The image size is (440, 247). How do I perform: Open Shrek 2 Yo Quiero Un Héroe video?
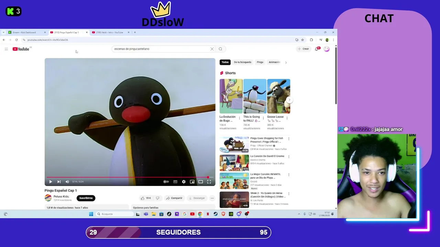pos(234,200)
